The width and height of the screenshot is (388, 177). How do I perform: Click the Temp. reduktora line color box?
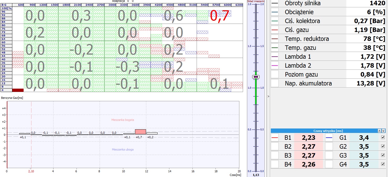click(x=275, y=39)
